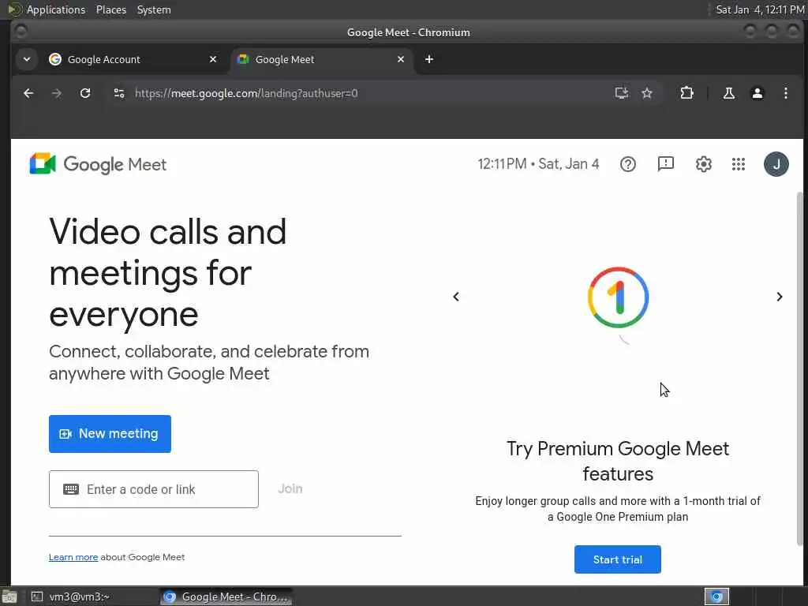
Task: Open Meet settings gear icon
Action: [x=703, y=164]
